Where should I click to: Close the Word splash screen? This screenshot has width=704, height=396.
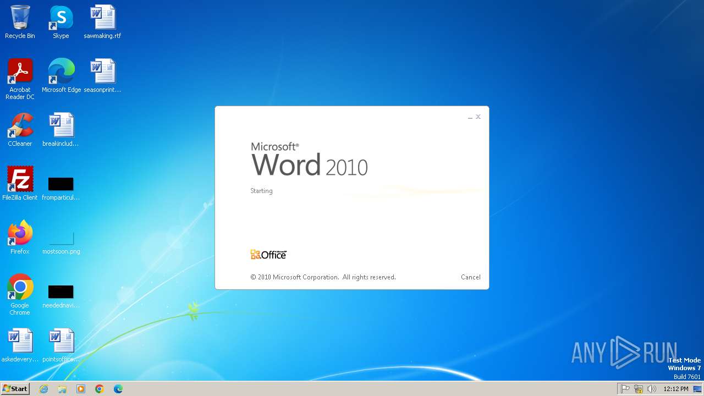click(x=478, y=117)
